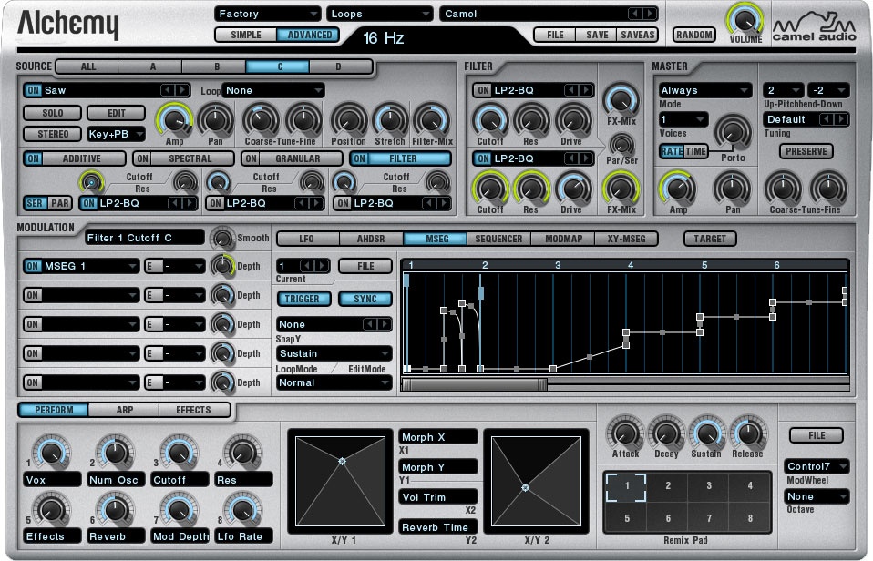Click the Reverb performance knob
This screenshot has width=873, height=561.
coord(115,510)
